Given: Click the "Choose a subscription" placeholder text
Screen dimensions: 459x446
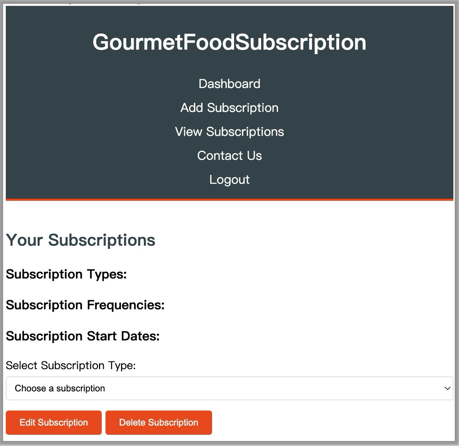Looking at the screenshot, I should tap(60, 388).
